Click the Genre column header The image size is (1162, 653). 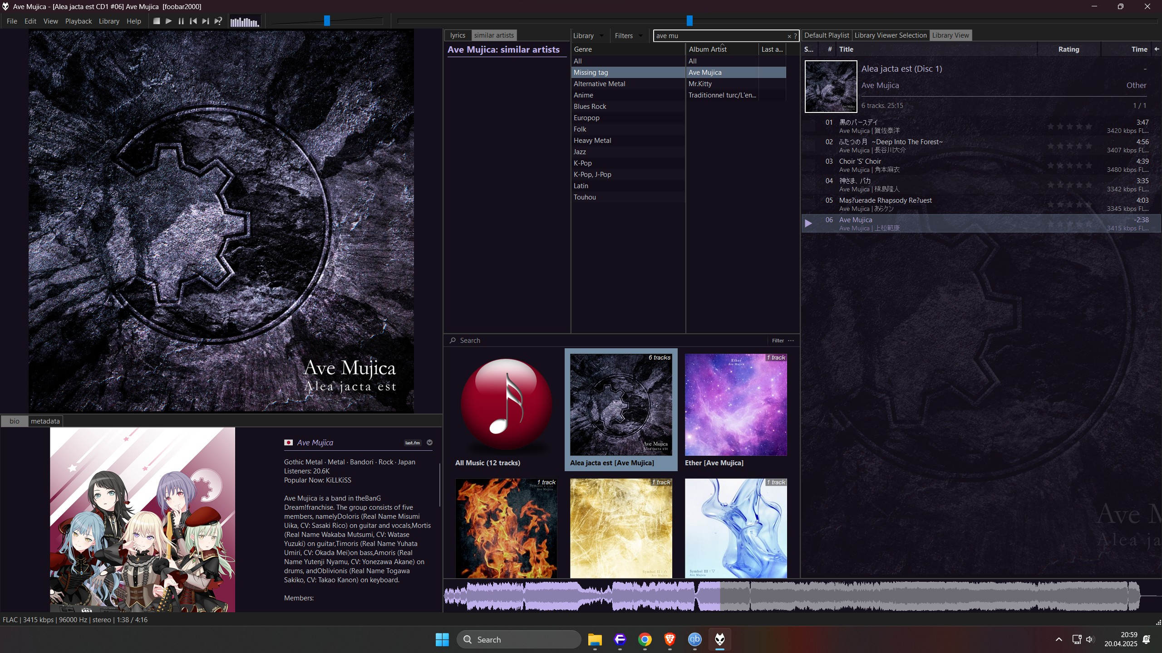click(x=628, y=49)
